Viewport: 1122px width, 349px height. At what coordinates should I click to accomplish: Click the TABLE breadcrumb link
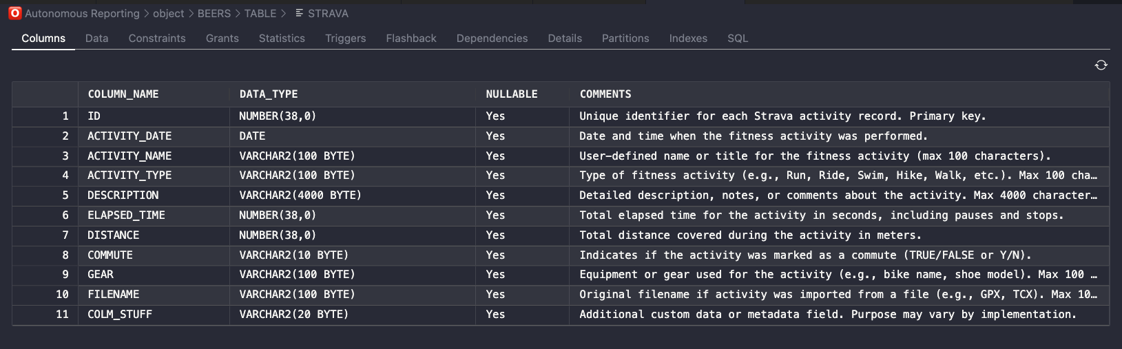[260, 13]
